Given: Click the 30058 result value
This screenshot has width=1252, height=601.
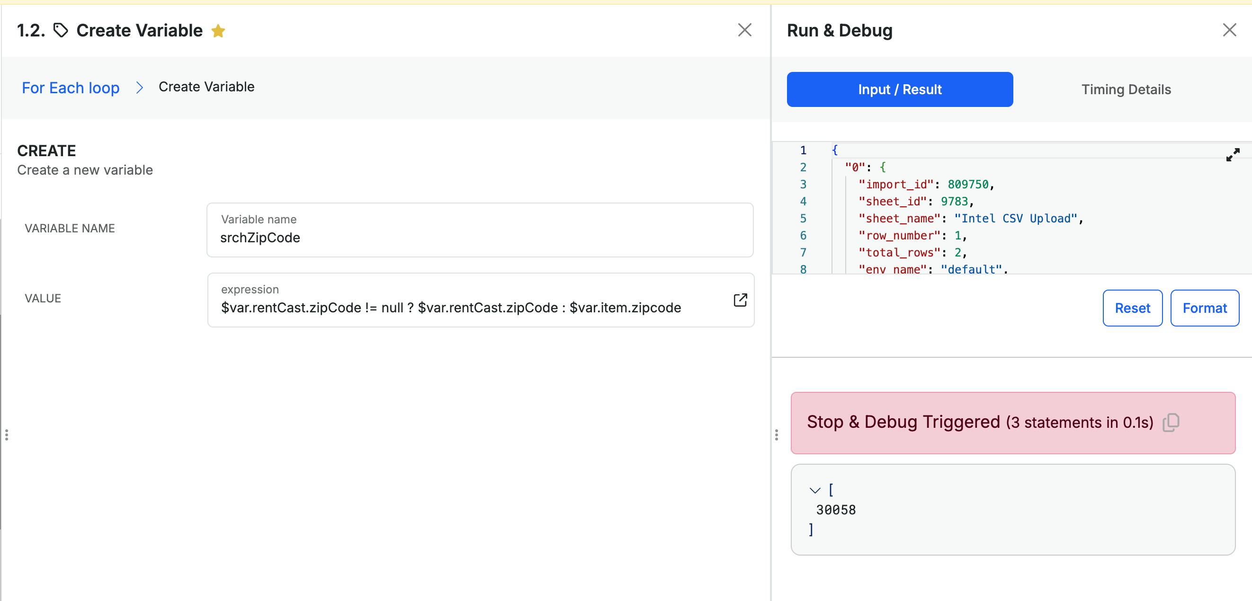Looking at the screenshot, I should (836, 510).
